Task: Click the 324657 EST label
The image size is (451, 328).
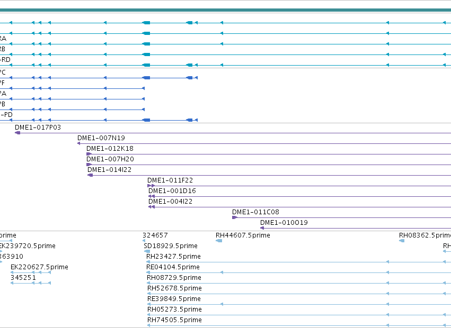Action: point(155,235)
